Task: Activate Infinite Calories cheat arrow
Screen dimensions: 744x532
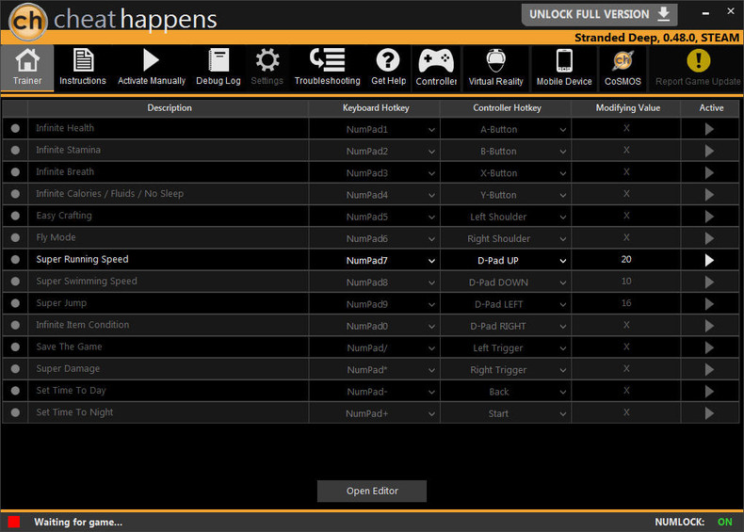Action: (709, 195)
